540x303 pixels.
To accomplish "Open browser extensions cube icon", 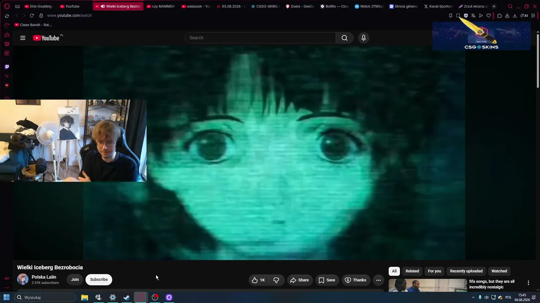I will click(499, 16).
